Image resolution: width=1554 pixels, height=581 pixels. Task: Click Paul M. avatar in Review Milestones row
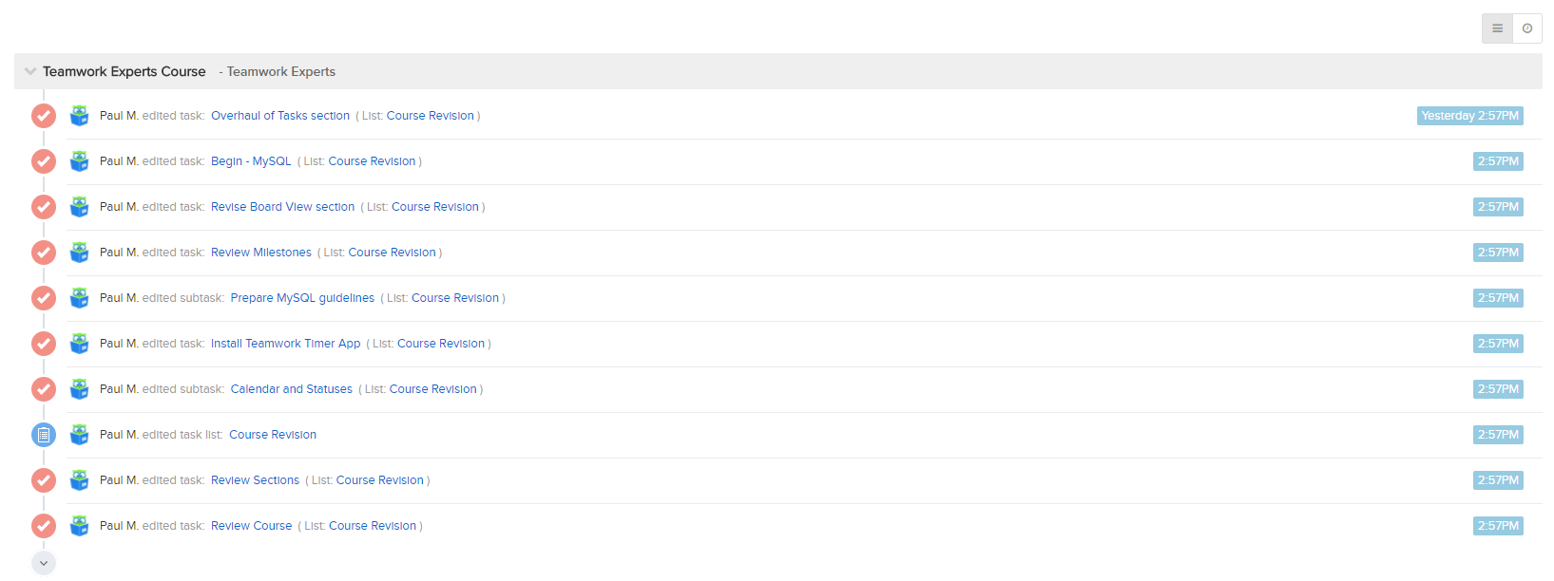pyautogui.click(x=80, y=253)
